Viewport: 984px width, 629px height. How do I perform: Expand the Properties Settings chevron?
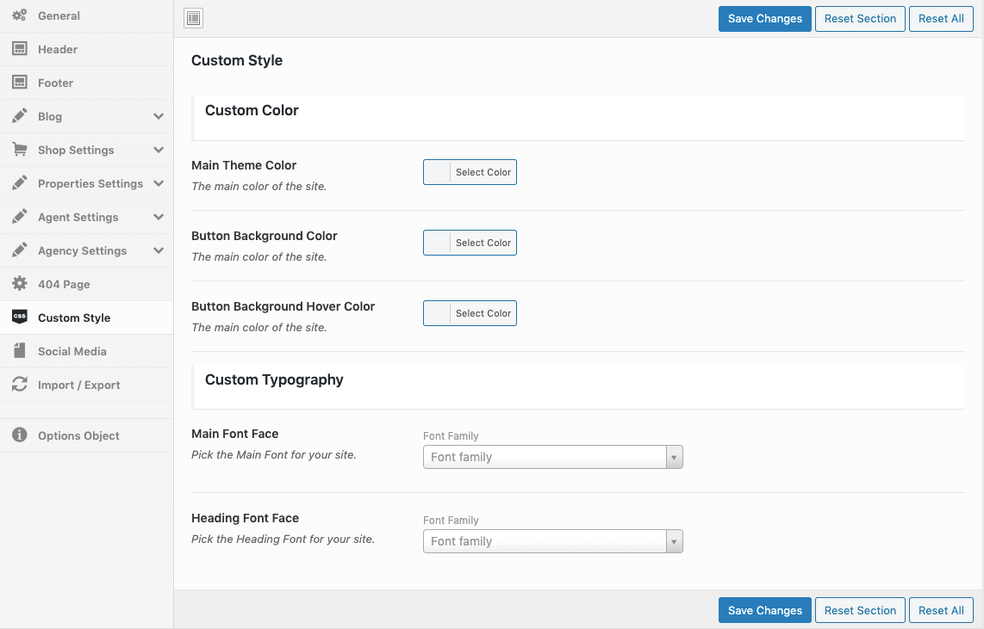pos(159,183)
